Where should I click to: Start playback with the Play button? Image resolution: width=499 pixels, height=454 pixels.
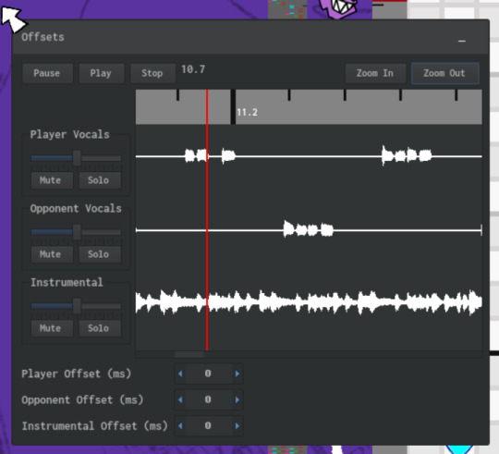pyautogui.click(x=102, y=73)
